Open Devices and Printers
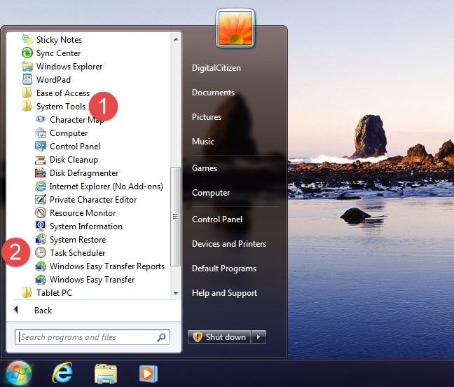The height and width of the screenshot is (387, 454). tap(229, 244)
